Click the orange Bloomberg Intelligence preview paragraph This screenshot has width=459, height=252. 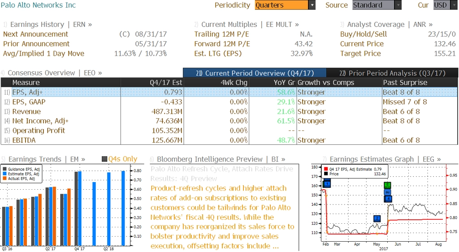222,217
